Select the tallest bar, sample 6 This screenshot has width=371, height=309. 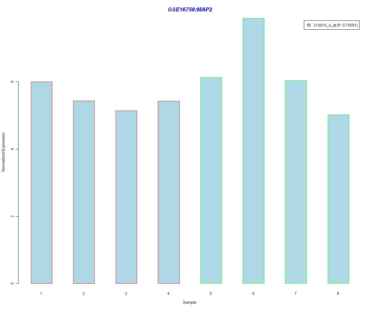[254, 151]
